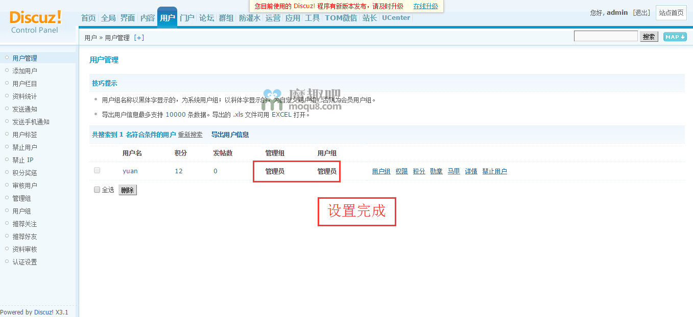
Task: Open 用户标签 in the sidebar
Action: pos(25,135)
